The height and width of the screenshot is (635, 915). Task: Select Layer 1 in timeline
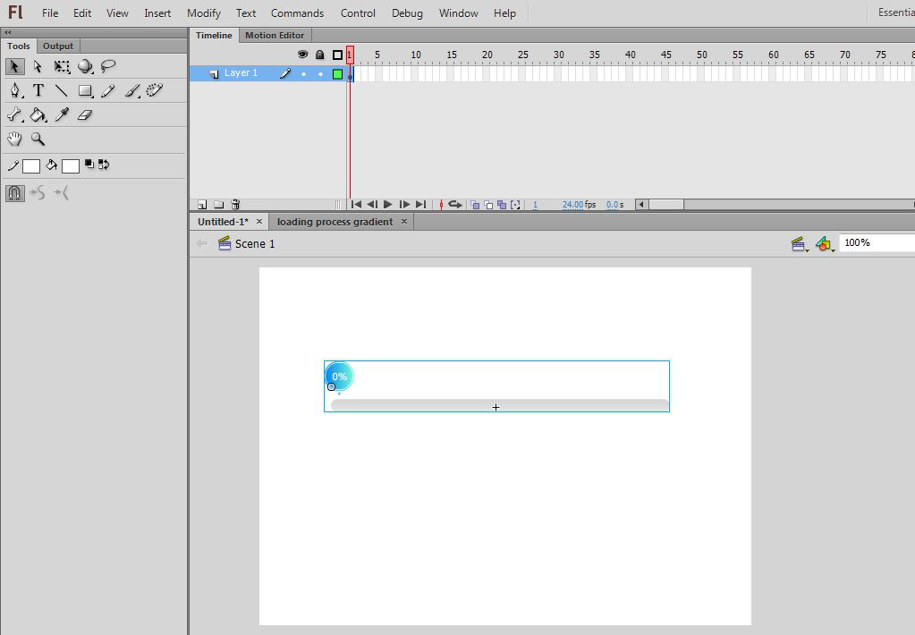[241, 73]
